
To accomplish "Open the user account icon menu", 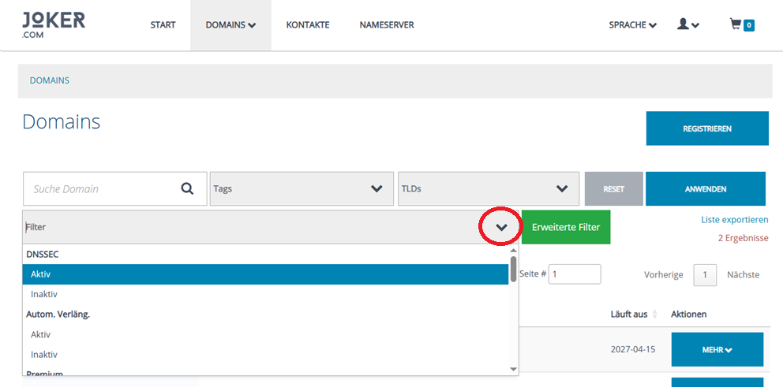I will [x=687, y=25].
